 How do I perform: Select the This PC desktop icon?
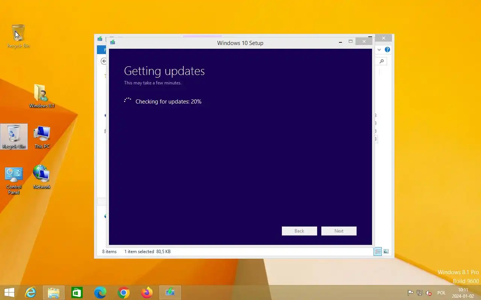pyautogui.click(x=42, y=136)
